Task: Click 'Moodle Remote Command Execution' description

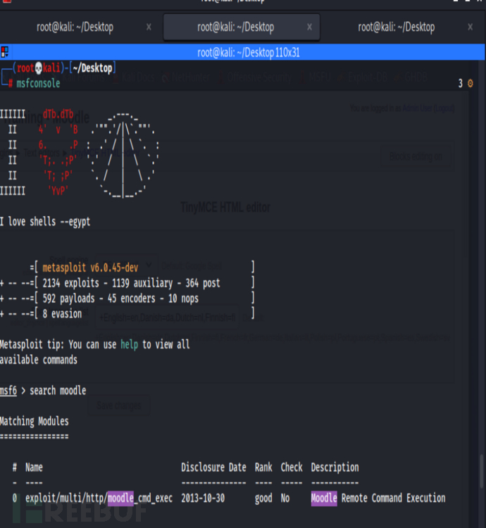Action: (x=378, y=498)
